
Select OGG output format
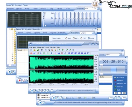81,38
